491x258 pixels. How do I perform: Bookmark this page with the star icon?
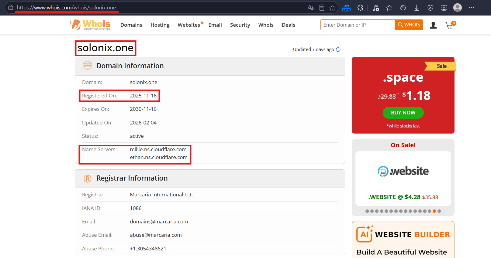pos(332,8)
